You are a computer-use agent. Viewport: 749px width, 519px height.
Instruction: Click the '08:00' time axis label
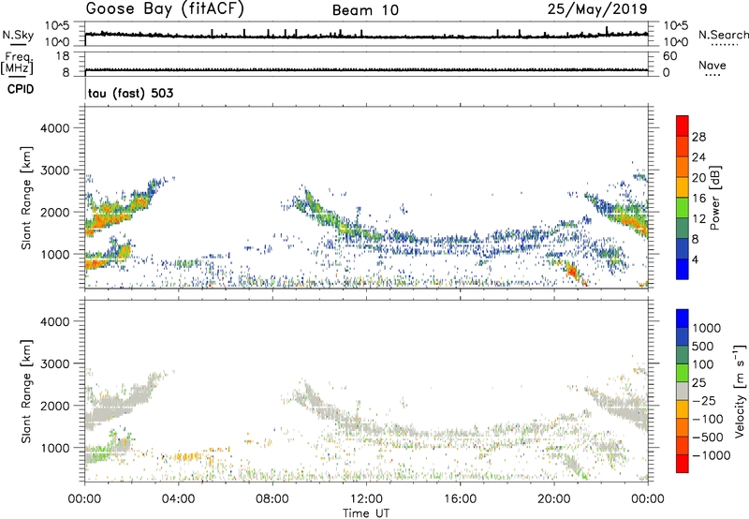pos(272,499)
